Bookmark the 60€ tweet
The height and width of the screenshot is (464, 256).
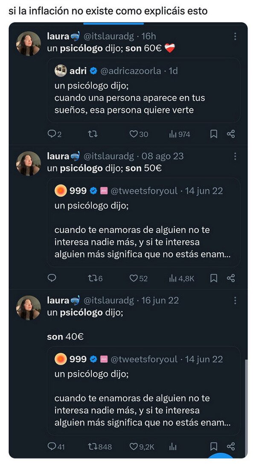coord(214,134)
